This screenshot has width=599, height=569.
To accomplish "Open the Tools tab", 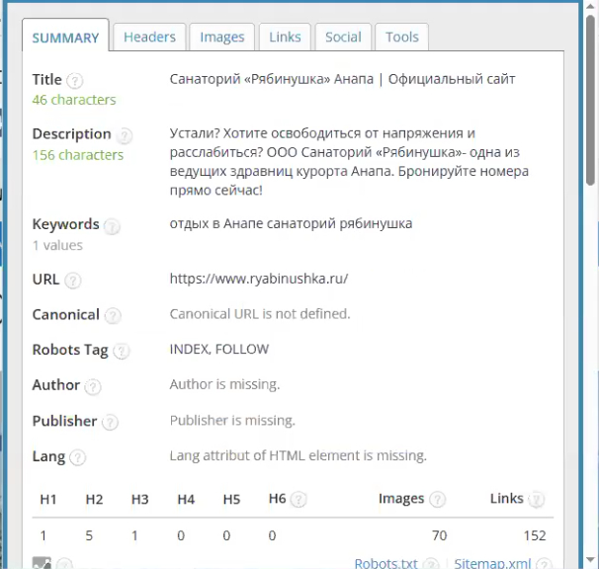I will pos(402,37).
